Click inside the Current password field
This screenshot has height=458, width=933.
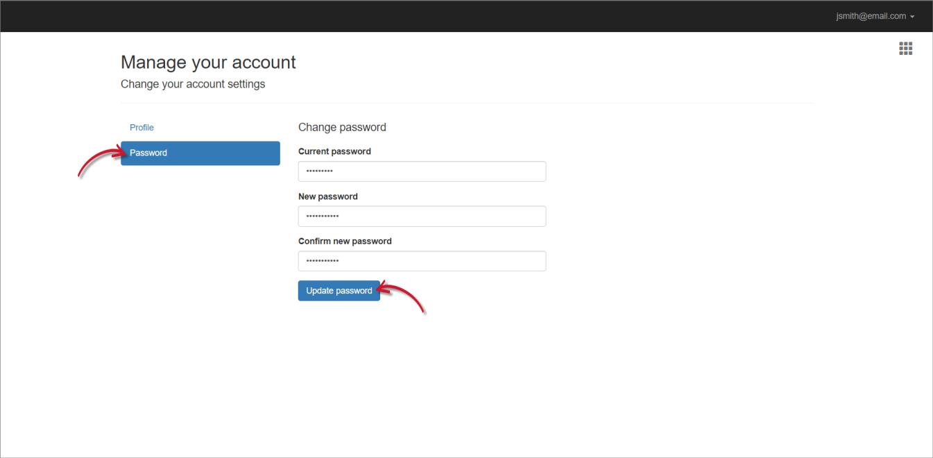(x=422, y=171)
